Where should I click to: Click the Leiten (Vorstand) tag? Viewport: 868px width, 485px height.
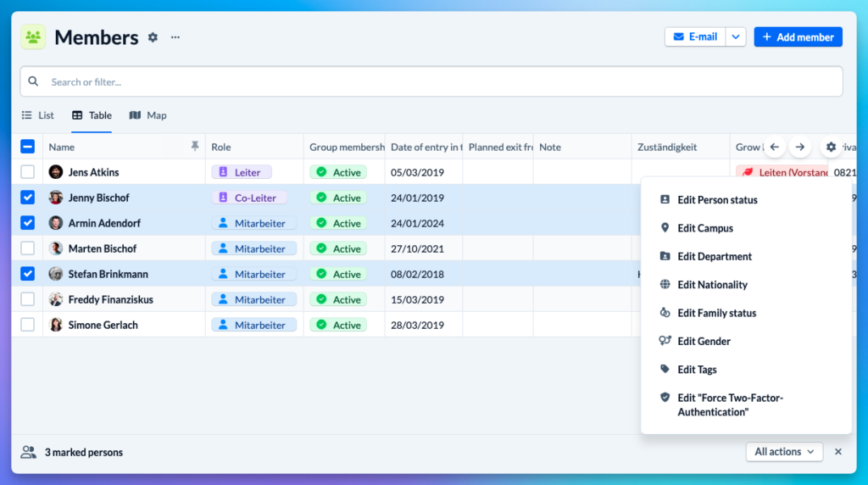point(783,172)
